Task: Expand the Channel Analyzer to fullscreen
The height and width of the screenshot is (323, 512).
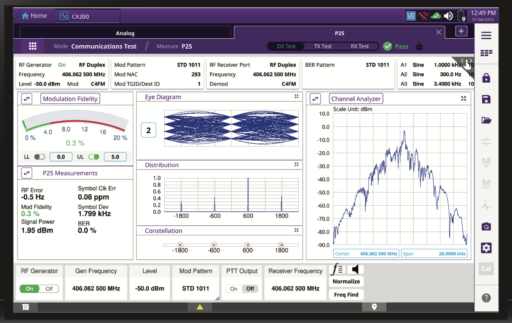Action: coord(463,99)
